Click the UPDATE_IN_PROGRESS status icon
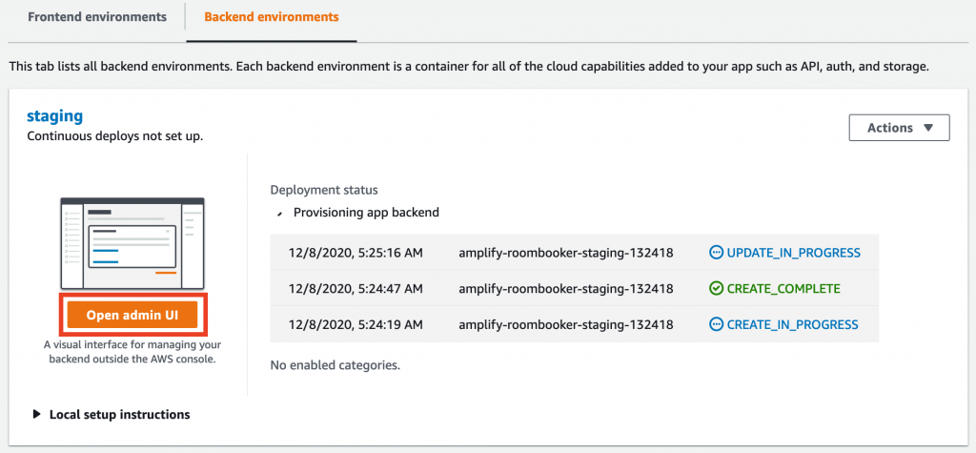Screen dimensions: 976x453 (x=717, y=253)
